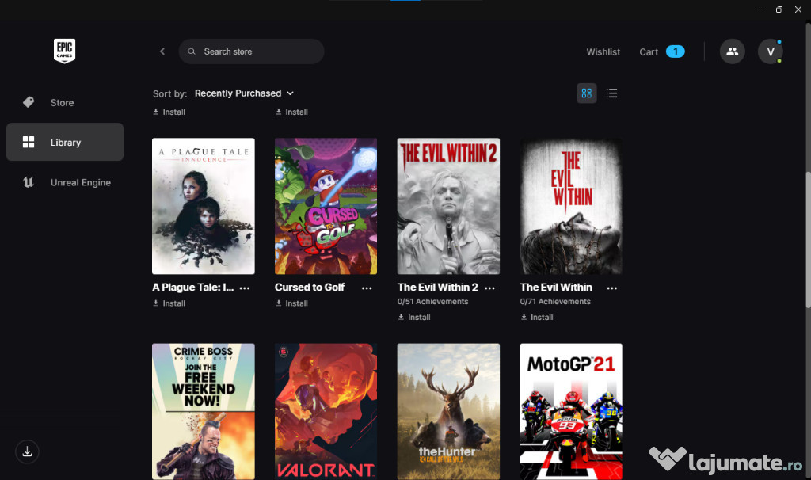Open Cursed to Golf cover thumbnail
The height and width of the screenshot is (480, 811).
click(326, 206)
